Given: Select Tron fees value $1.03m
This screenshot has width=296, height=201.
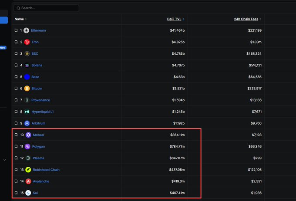Looking at the screenshot, I should click(256, 42).
